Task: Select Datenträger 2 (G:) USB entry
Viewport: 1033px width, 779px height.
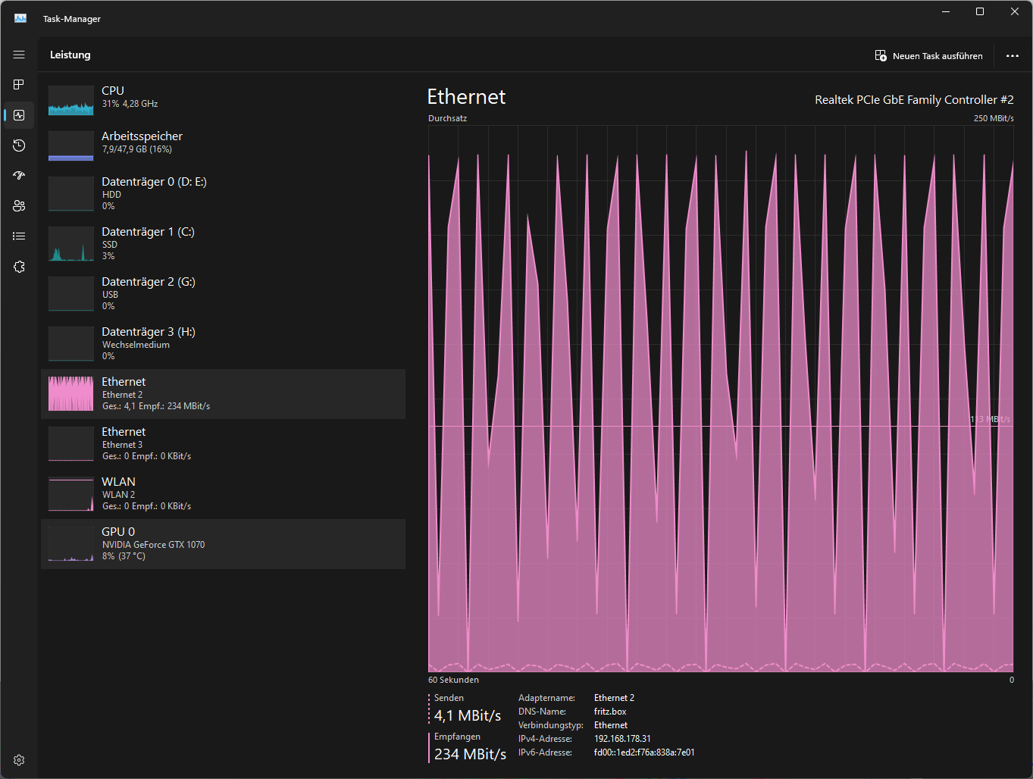Action: (223, 294)
